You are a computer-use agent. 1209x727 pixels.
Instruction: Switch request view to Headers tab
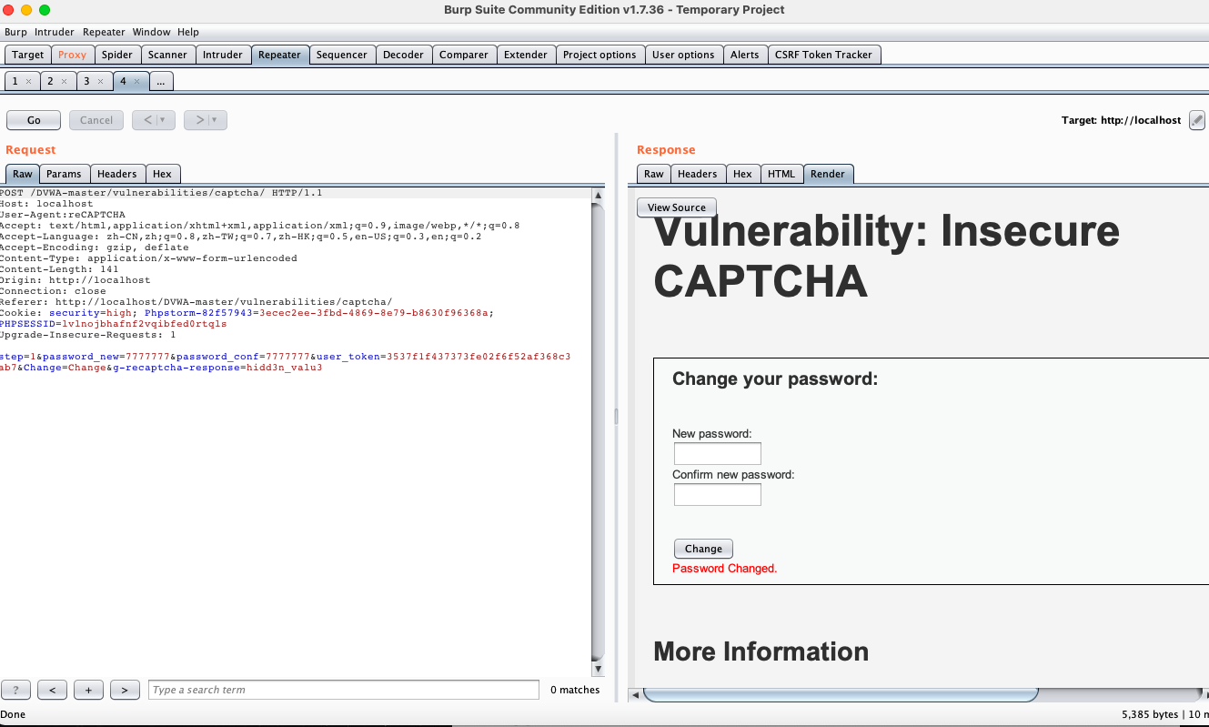click(117, 174)
